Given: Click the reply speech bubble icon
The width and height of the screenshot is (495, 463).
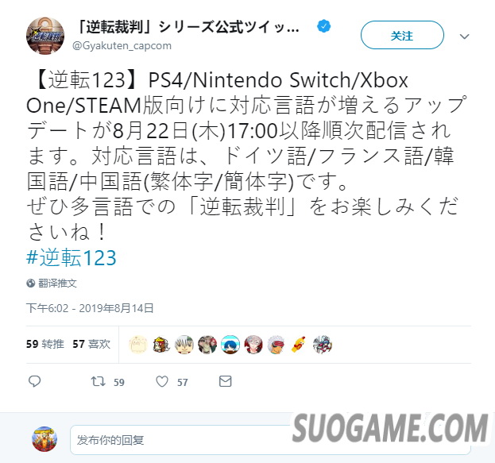Looking at the screenshot, I should coord(34,381).
